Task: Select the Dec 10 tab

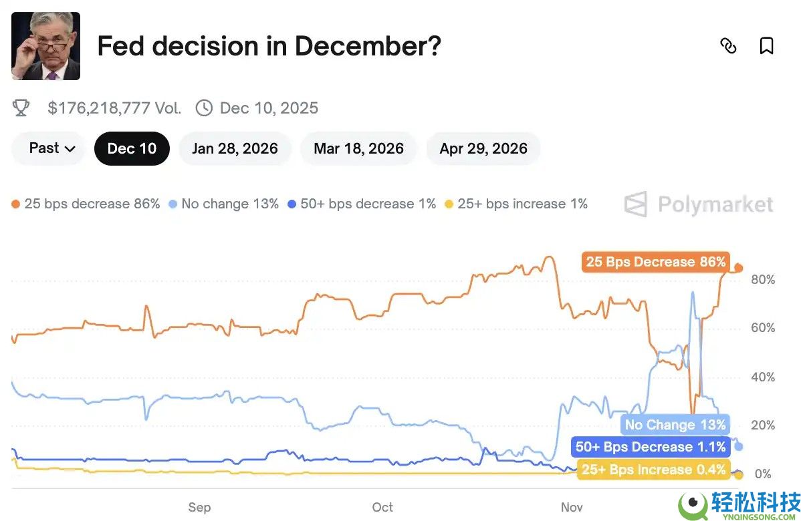Action: tap(132, 148)
